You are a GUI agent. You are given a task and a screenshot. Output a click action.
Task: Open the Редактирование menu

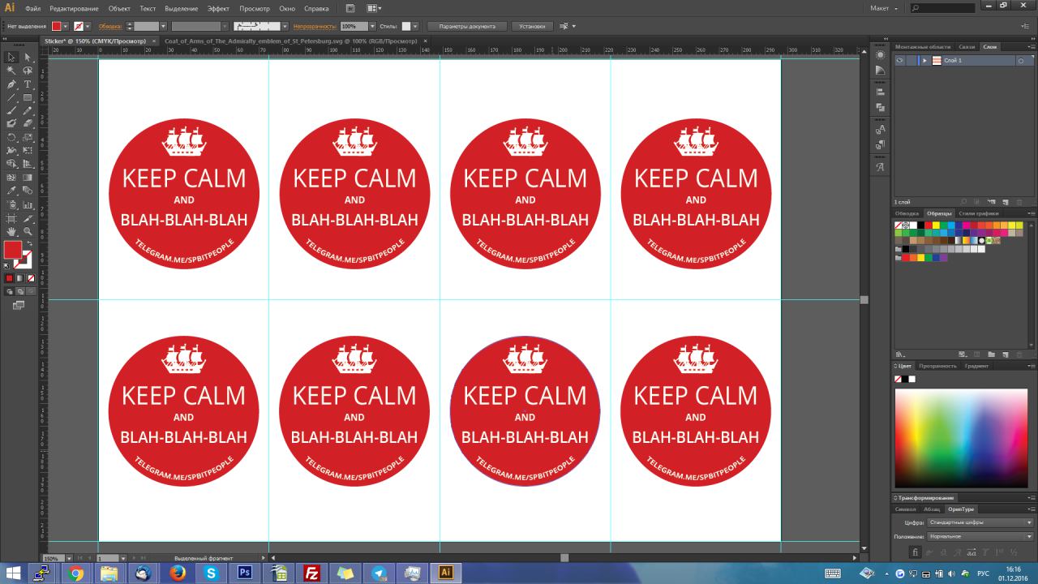[74, 8]
